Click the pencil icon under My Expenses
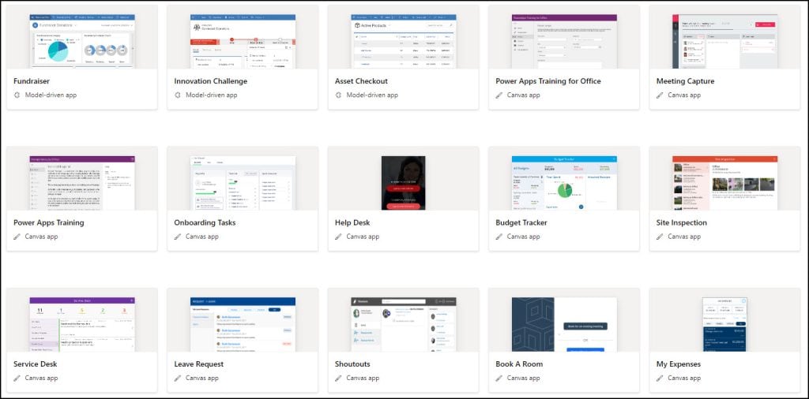 [x=660, y=378]
